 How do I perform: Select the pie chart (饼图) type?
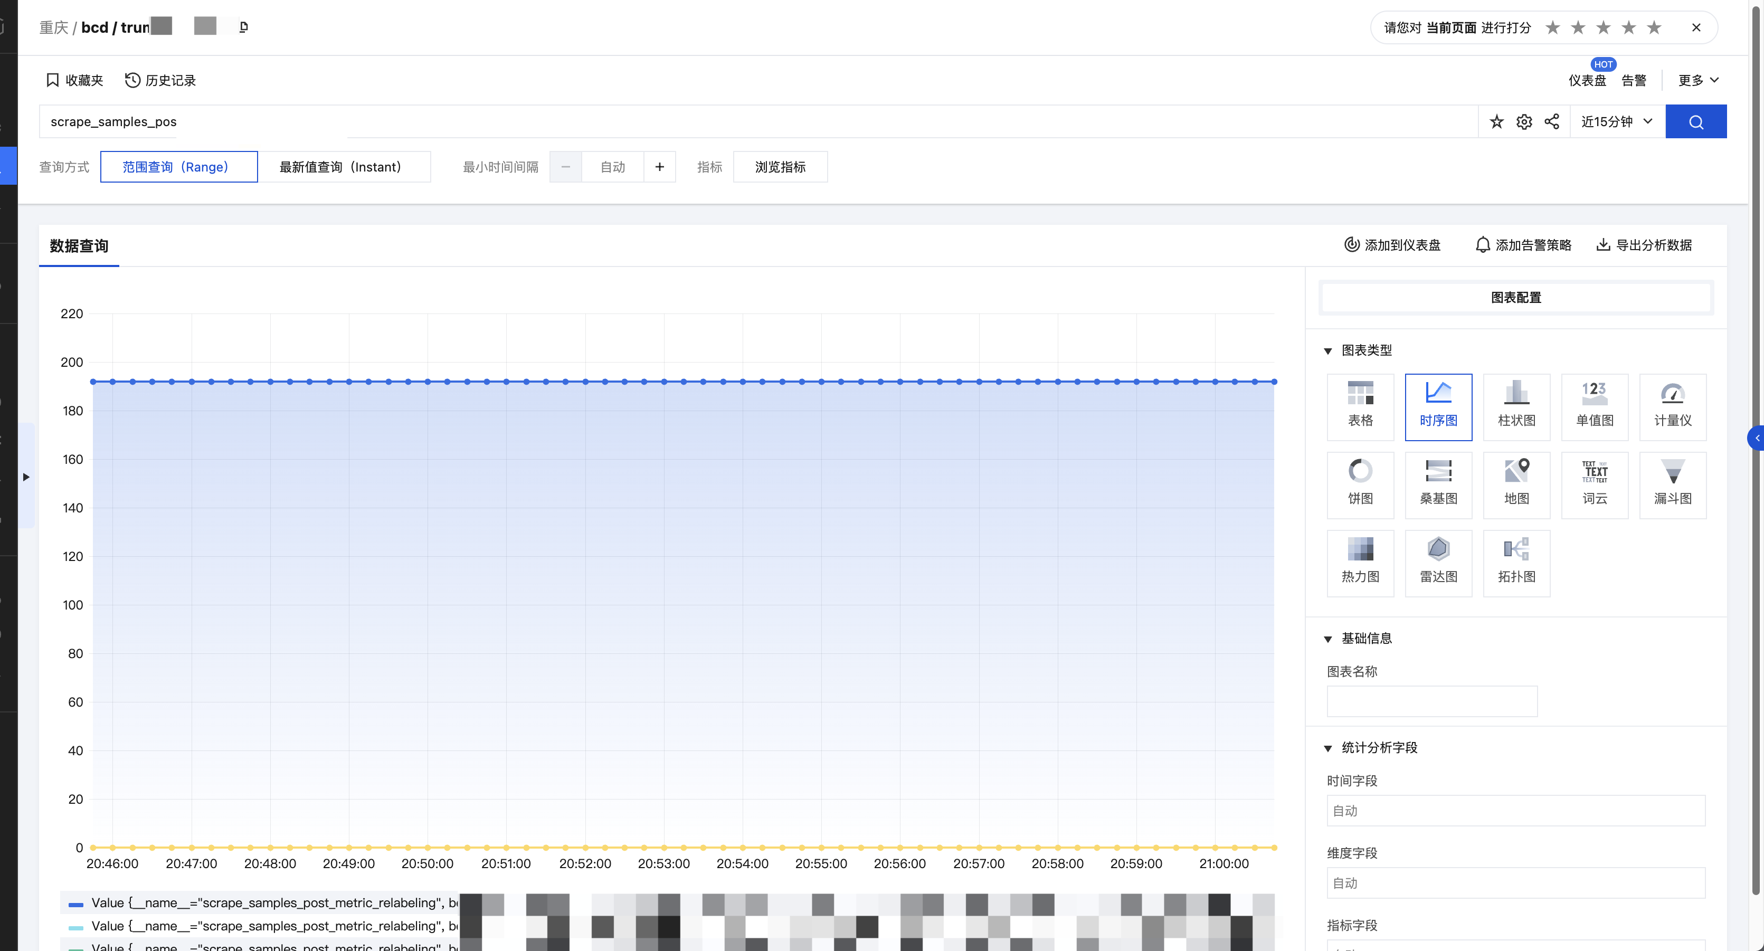[x=1360, y=484]
